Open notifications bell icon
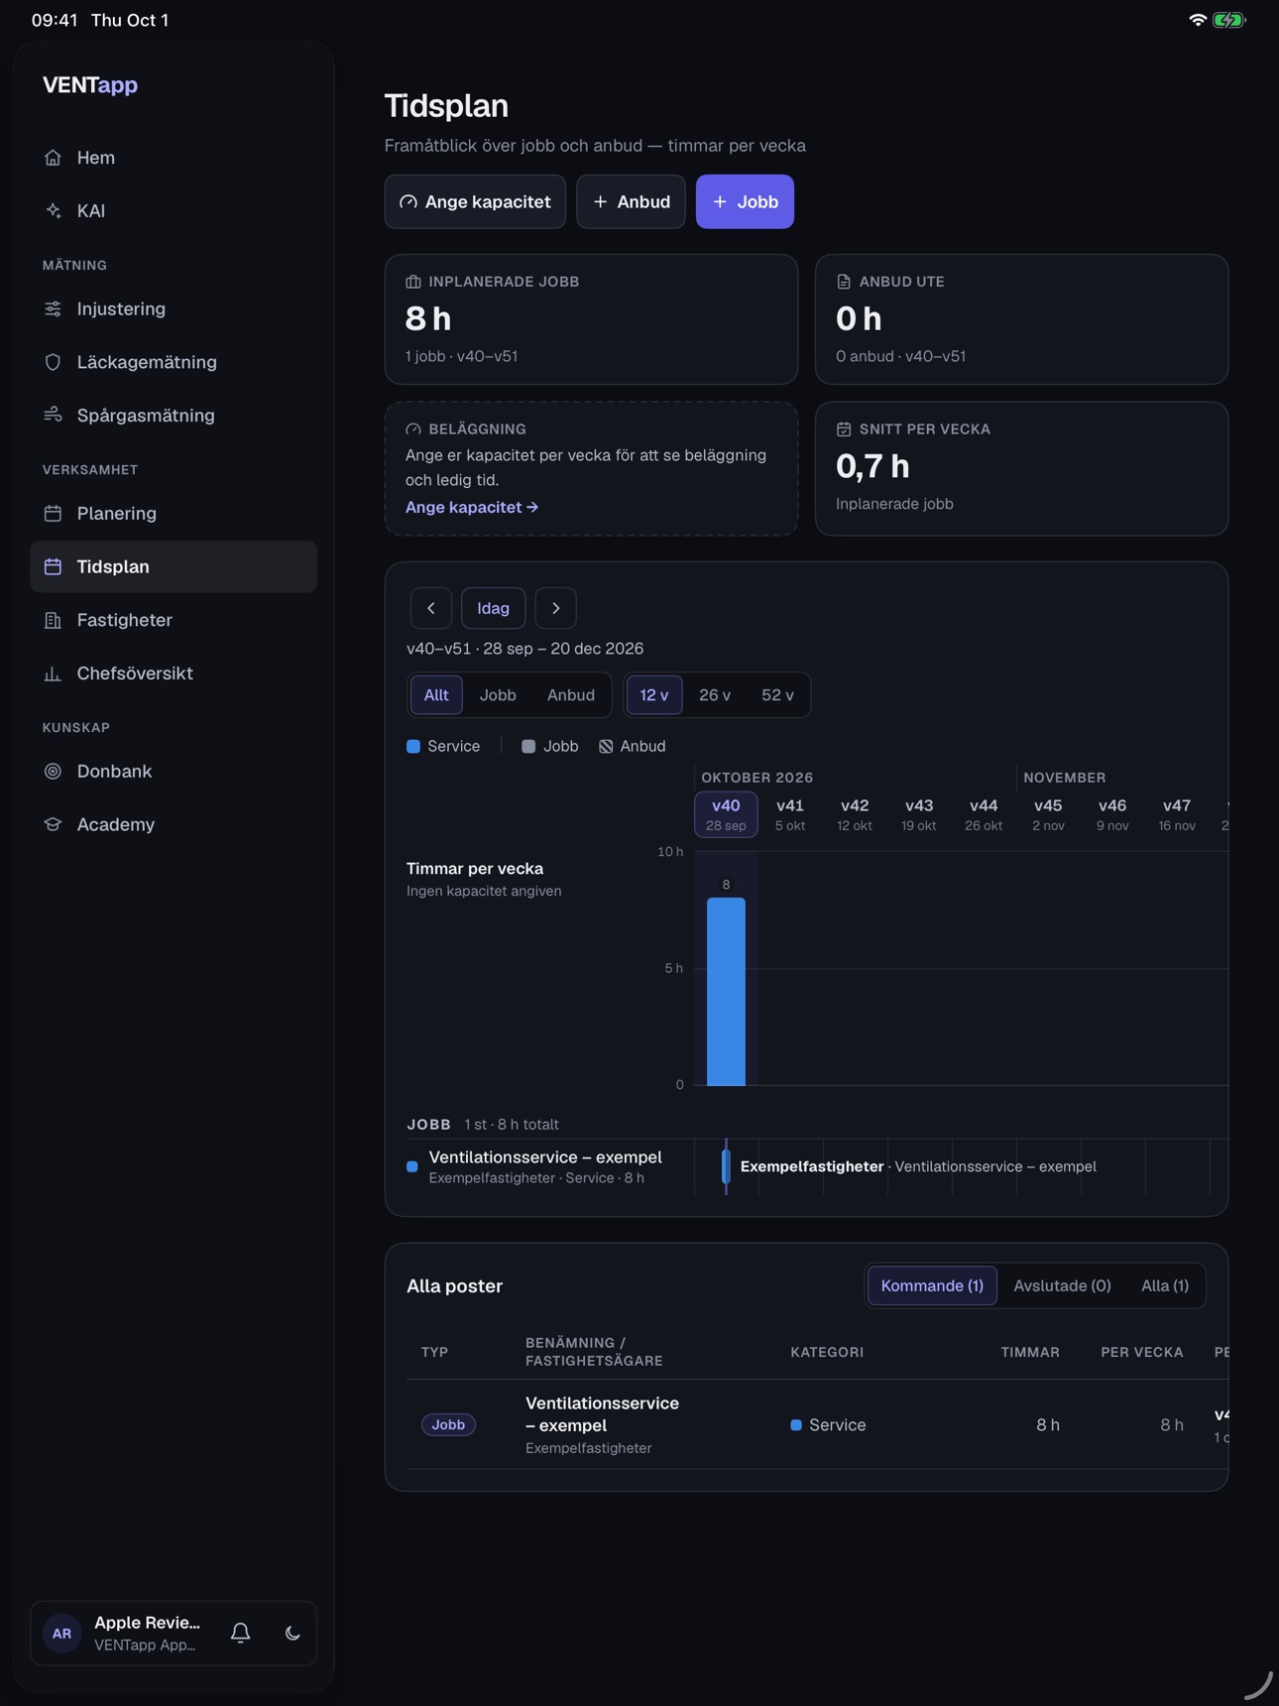 (x=241, y=1633)
